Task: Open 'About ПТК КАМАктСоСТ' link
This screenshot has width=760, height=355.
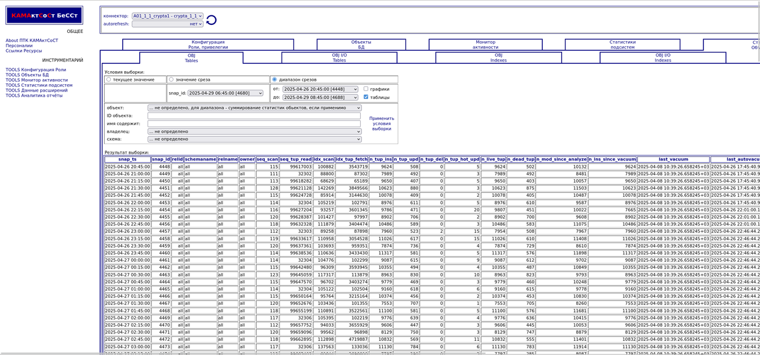Action: (x=32, y=41)
